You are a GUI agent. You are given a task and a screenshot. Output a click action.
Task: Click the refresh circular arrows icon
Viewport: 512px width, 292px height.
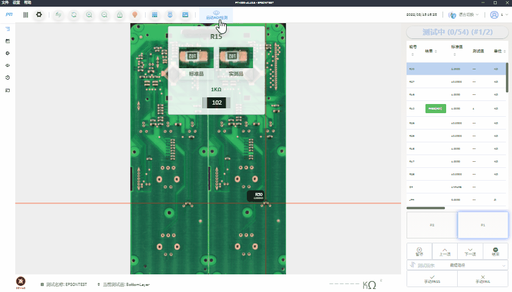point(73,15)
